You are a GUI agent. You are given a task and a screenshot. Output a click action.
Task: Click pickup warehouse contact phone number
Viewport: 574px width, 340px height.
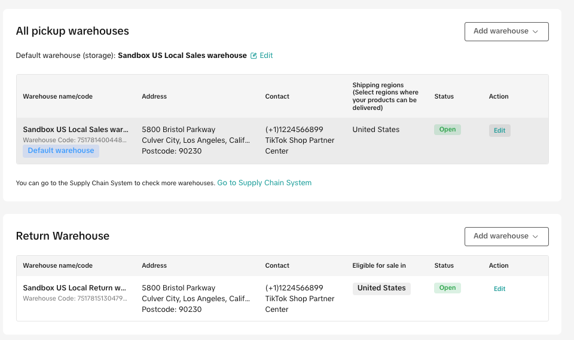294,130
